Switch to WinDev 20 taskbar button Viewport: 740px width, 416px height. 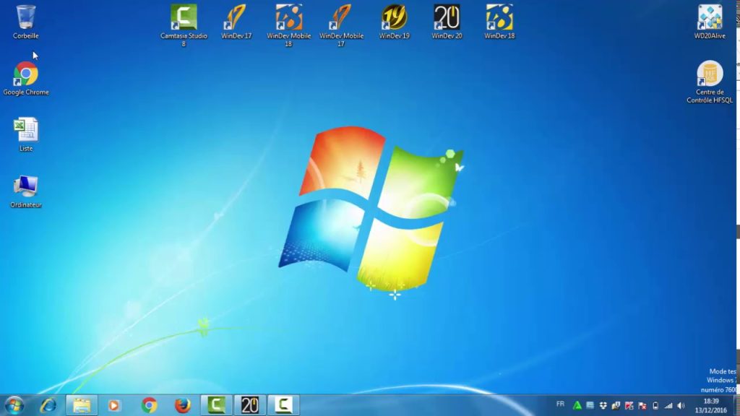(x=250, y=405)
